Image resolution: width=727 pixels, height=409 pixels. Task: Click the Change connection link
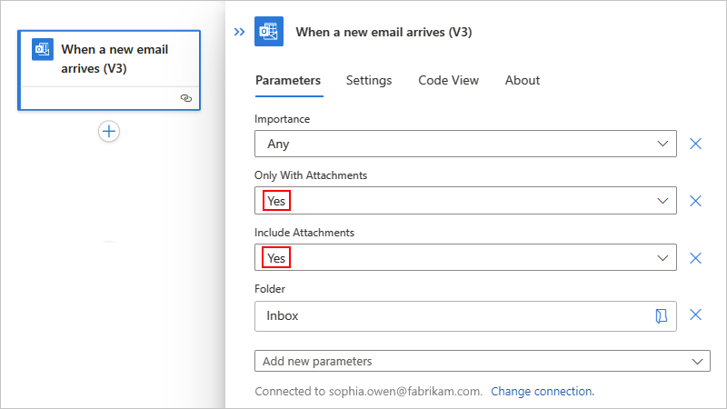tap(543, 392)
